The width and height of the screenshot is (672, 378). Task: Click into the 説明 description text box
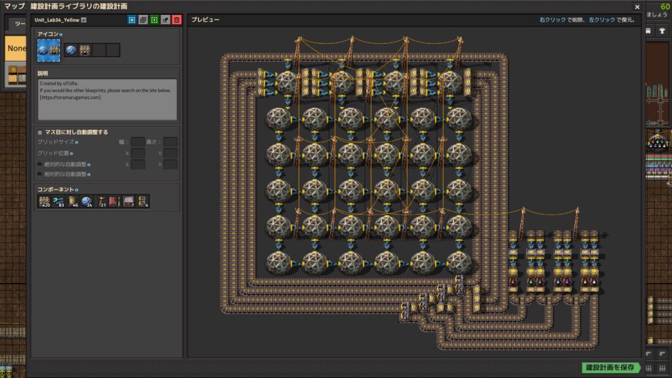point(107,100)
